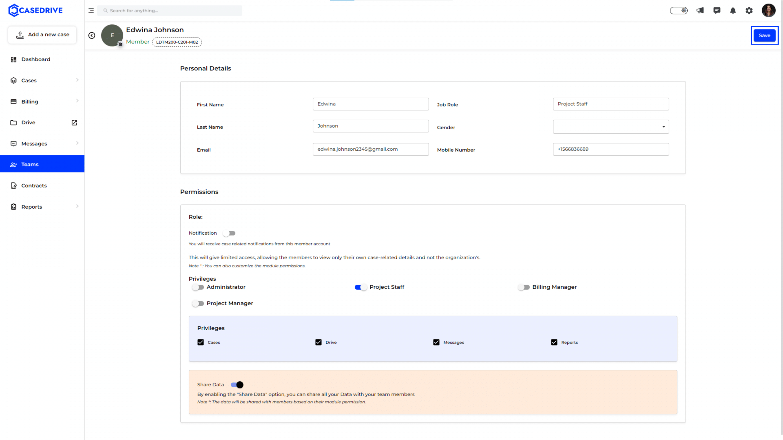Click the Reports clipboard icon

[13, 207]
